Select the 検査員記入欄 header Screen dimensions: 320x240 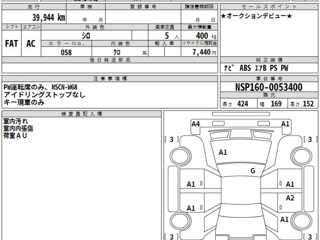click(82, 114)
